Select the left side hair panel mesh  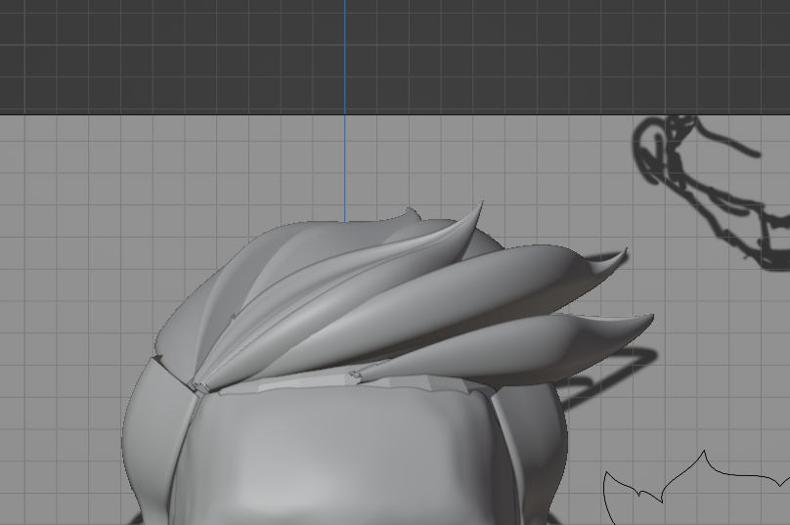pos(156,438)
